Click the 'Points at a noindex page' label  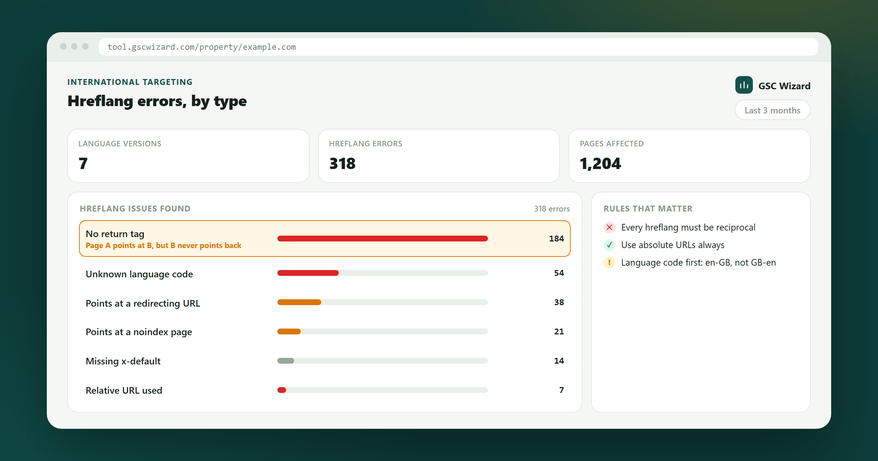coord(139,332)
